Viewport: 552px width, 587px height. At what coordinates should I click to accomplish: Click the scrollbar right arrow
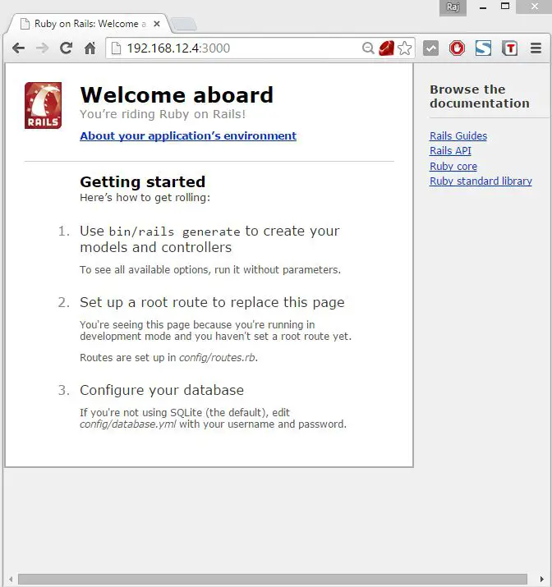coord(541,579)
